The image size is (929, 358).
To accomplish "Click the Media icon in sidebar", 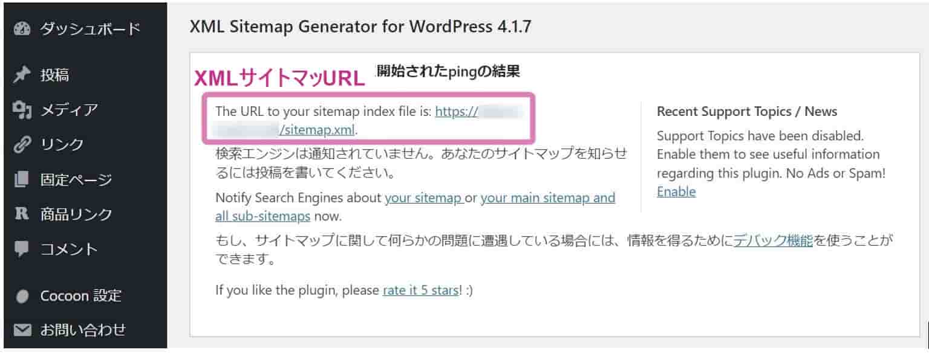I will coord(22,110).
